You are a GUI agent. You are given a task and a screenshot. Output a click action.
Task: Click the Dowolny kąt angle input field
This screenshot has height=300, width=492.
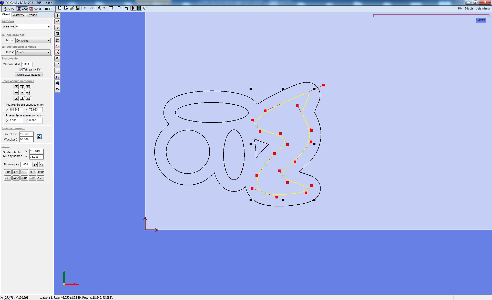click(26, 165)
